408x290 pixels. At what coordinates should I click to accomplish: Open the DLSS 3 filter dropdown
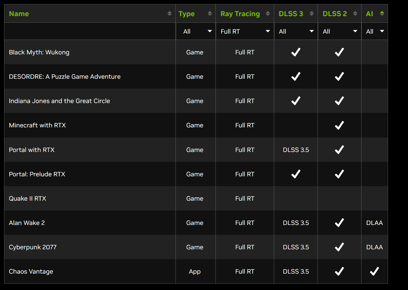click(x=296, y=31)
